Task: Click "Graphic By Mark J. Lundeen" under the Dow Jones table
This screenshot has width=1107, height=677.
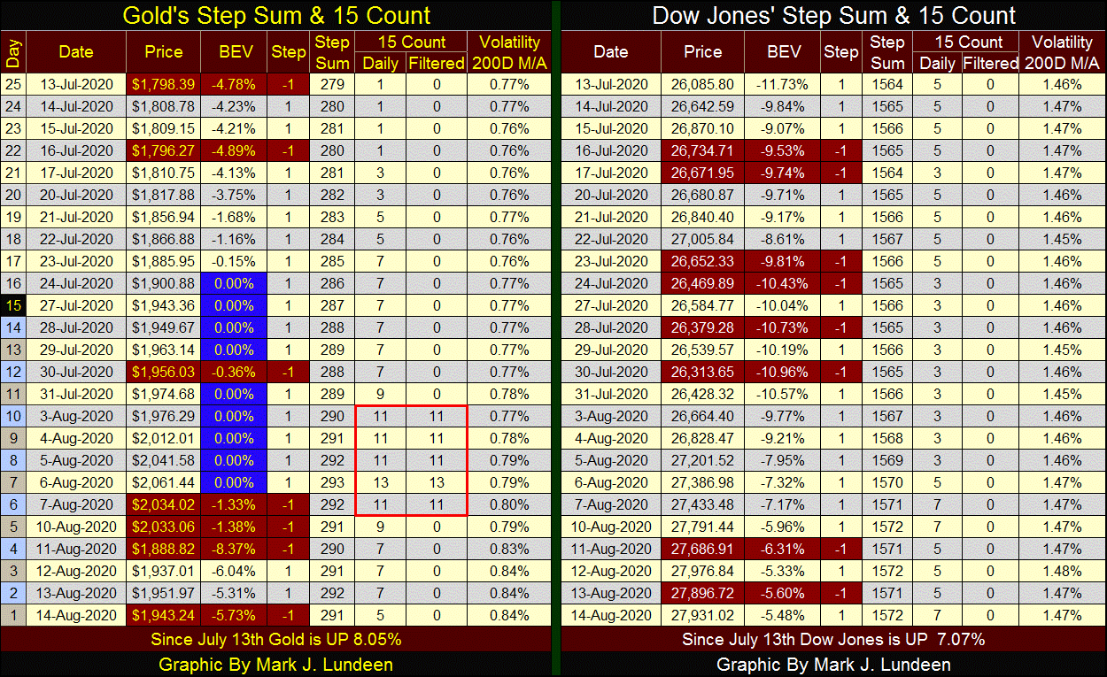Action: pyautogui.click(x=833, y=664)
